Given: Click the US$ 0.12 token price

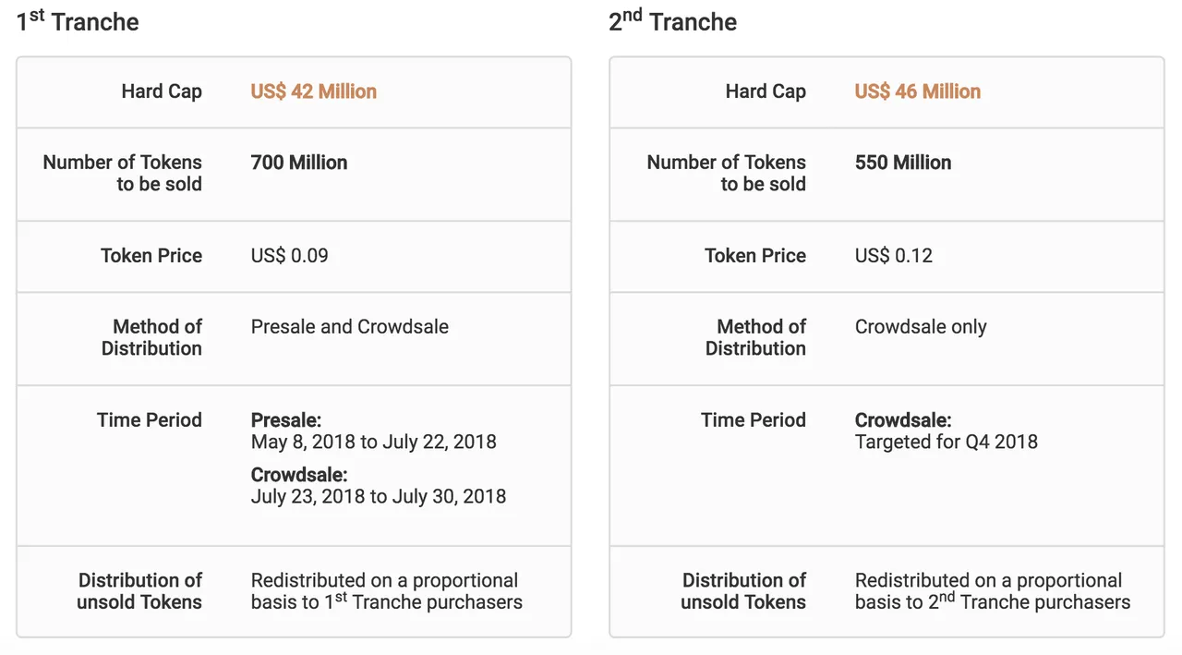Looking at the screenshot, I should coord(894,256).
